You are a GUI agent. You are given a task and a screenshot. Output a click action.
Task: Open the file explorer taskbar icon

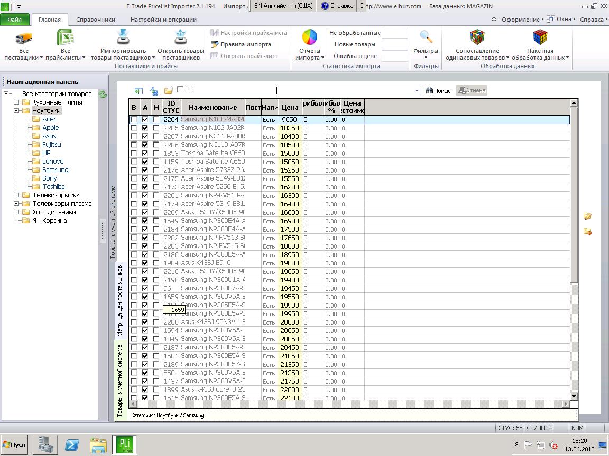pos(98,445)
